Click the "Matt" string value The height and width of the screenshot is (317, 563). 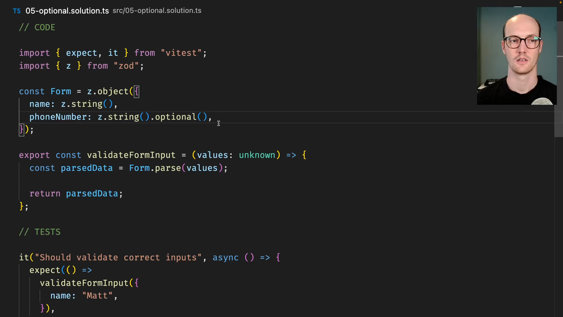pos(97,295)
